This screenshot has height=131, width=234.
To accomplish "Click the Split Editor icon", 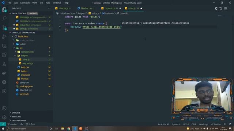I will click(225, 8).
